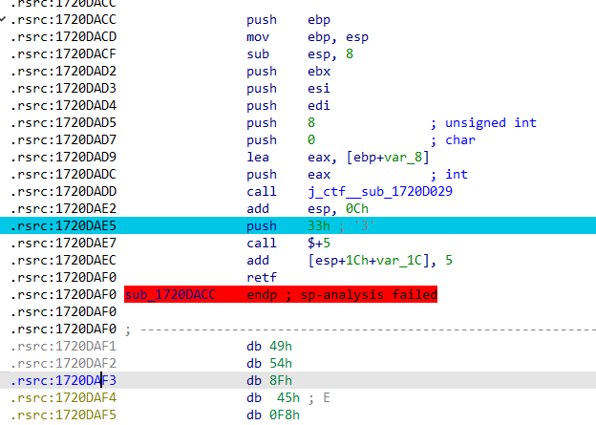Click the collapse arrow beside address 1720DACC
Image resolution: width=596 pixels, height=425 pixels.
[x=5, y=19]
